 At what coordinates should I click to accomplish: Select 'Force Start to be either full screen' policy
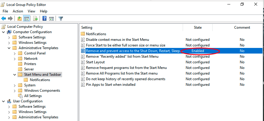coord(126,45)
